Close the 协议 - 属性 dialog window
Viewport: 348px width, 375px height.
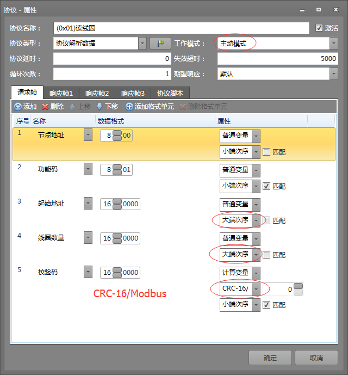(x=335, y=10)
